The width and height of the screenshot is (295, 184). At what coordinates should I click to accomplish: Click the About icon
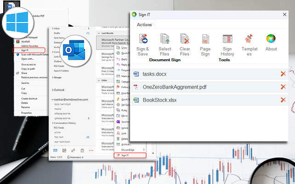coord(271,40)
